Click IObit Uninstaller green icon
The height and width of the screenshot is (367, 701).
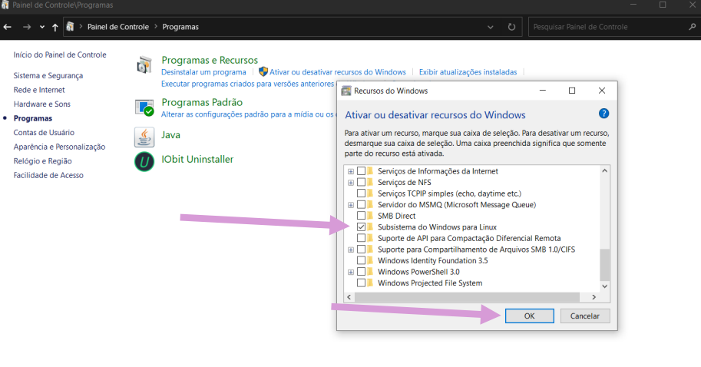click(x=144, y=161)
